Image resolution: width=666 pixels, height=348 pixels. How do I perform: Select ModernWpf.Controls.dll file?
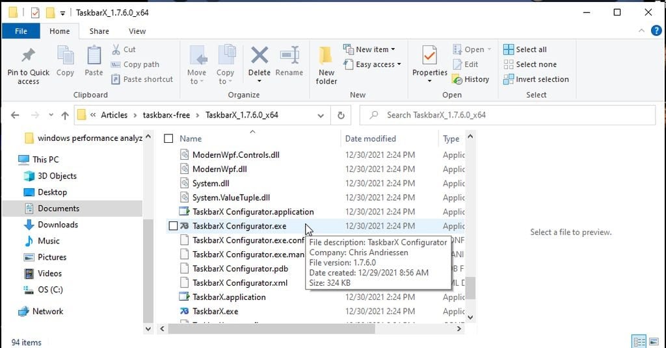[235, 155]
